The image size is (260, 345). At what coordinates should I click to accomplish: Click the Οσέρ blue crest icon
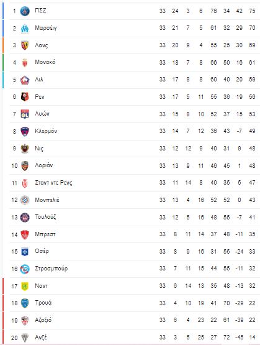tap(25, 252)
